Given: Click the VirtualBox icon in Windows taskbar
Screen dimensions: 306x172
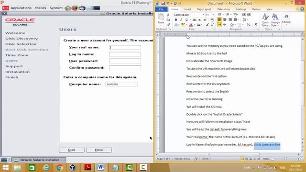Looking at the screenshot, I should (73, 168).
